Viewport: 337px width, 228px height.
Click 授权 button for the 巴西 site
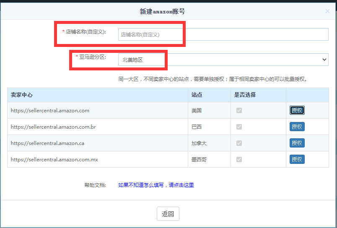click(x=297, y=127)
